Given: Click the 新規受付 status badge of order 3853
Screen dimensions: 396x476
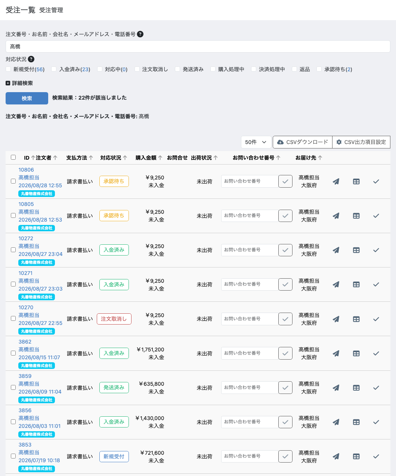Looking at the screenshot, I should click(x=114, y=457).
